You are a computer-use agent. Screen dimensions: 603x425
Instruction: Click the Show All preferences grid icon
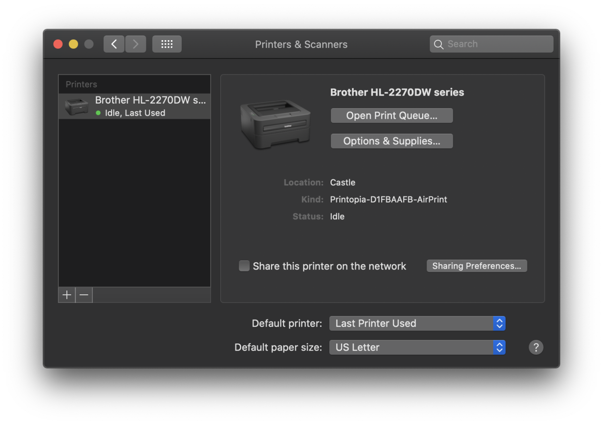[167, 44]
